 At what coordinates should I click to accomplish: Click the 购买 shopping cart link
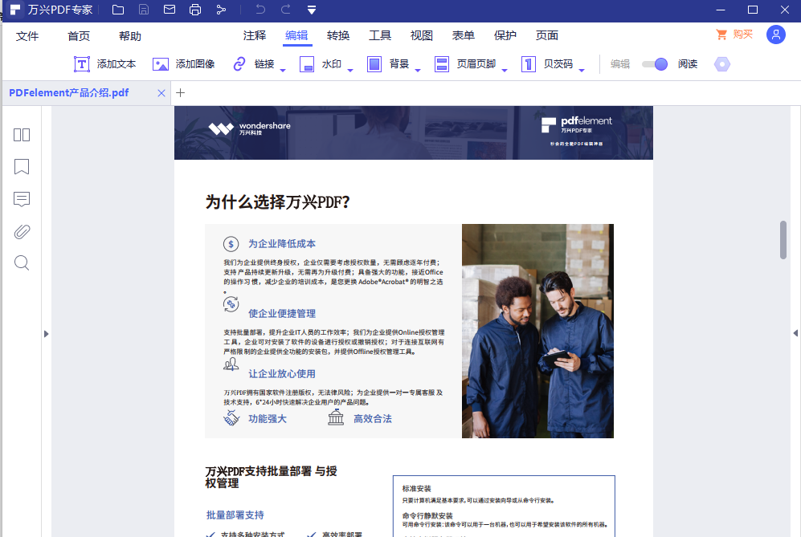click(x=732, y=35)
